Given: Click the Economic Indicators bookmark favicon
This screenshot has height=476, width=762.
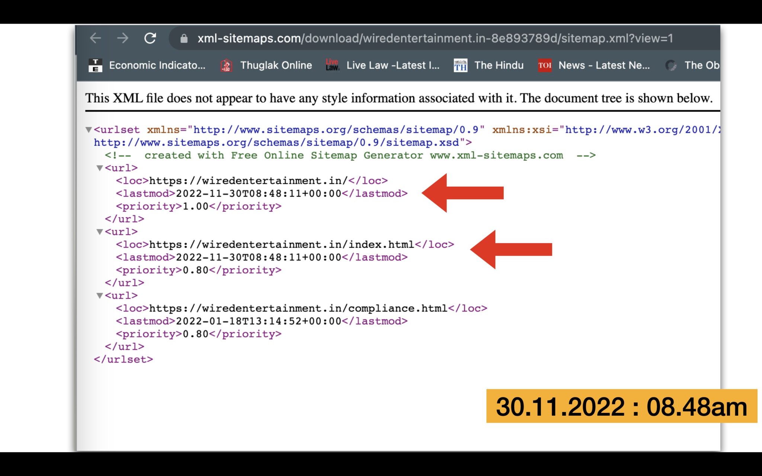Looking at the screenshot, I should point(95,65).
